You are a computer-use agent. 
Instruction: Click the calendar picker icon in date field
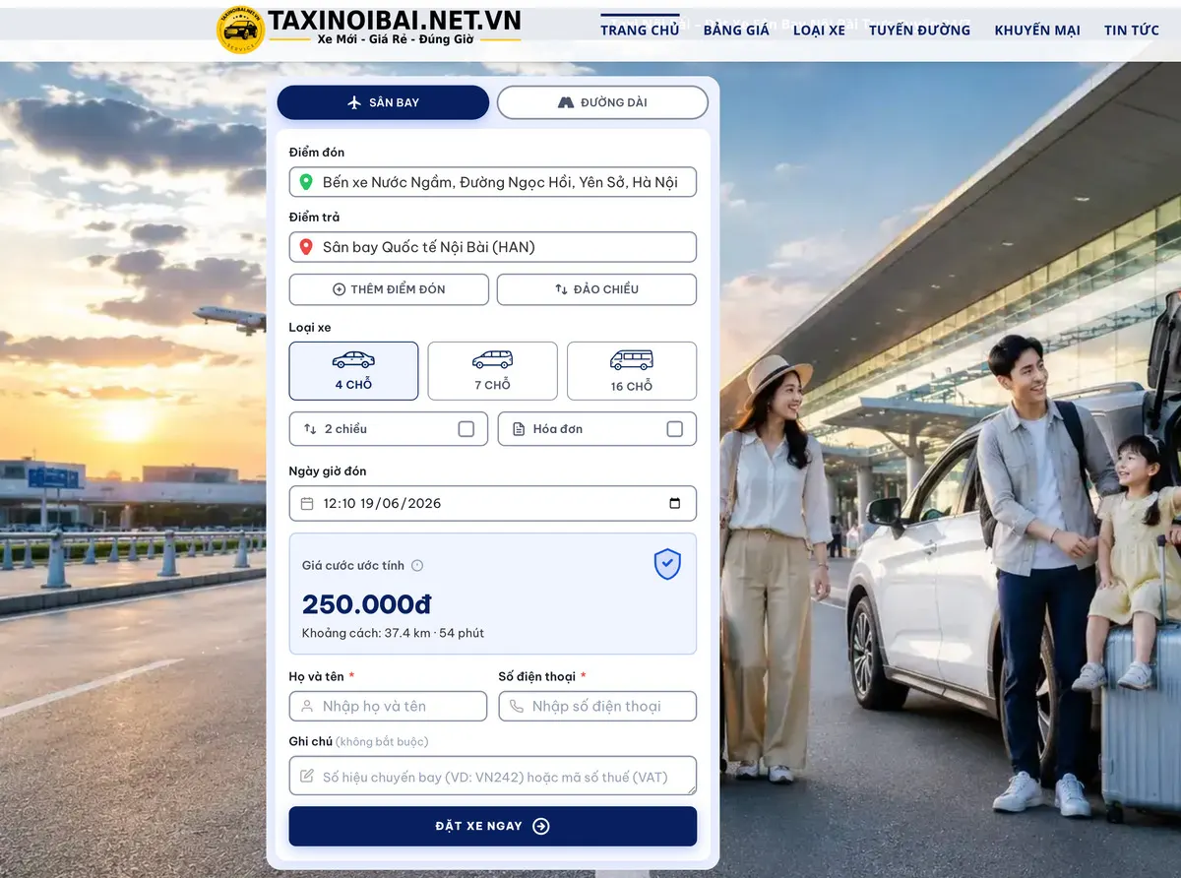(x=674, y=503)
